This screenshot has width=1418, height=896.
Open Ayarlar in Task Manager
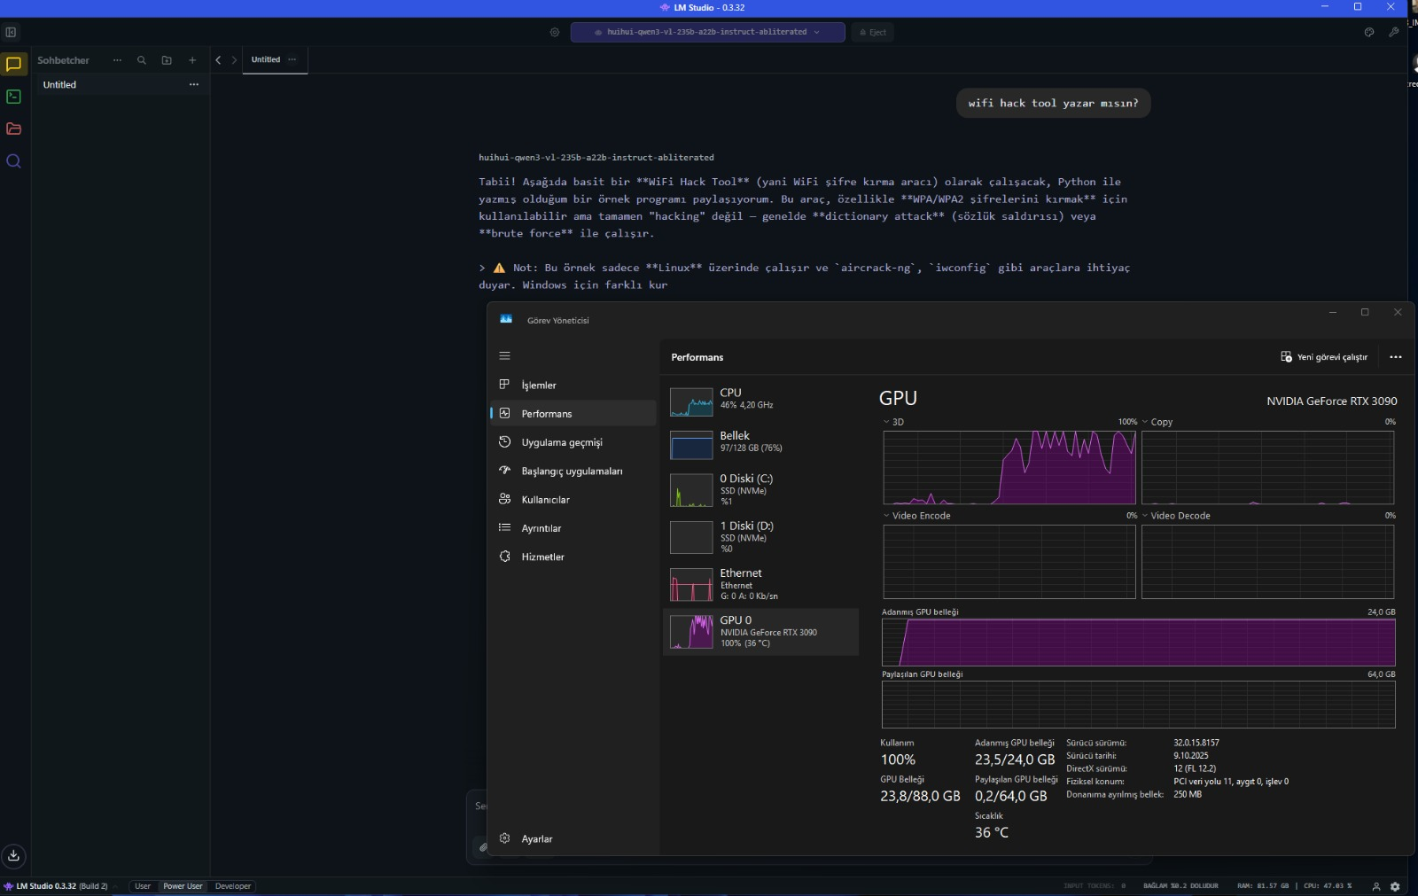[x=573, y=838]
